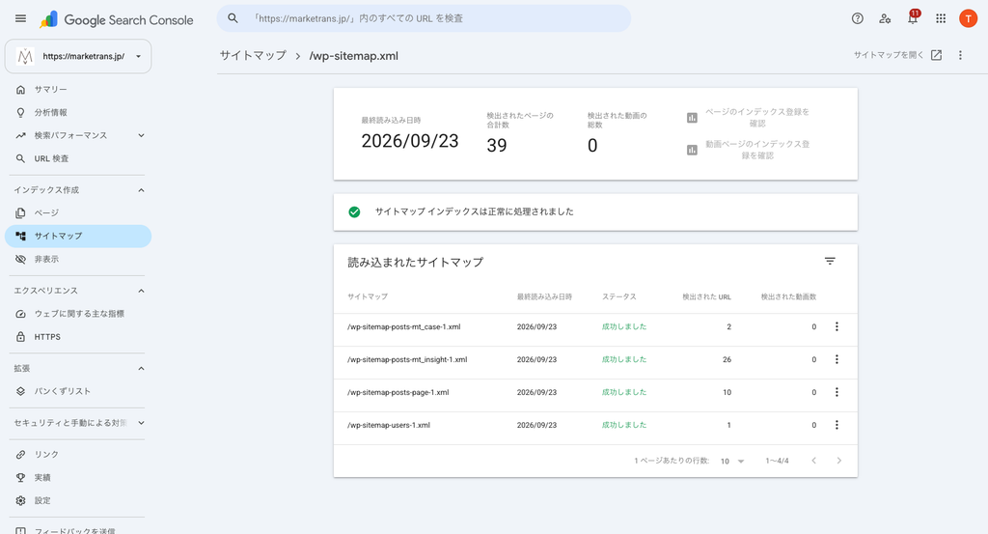Click the page index report chart icon
Viewport: 988px width, 534px height.
[x=692, y=117]
